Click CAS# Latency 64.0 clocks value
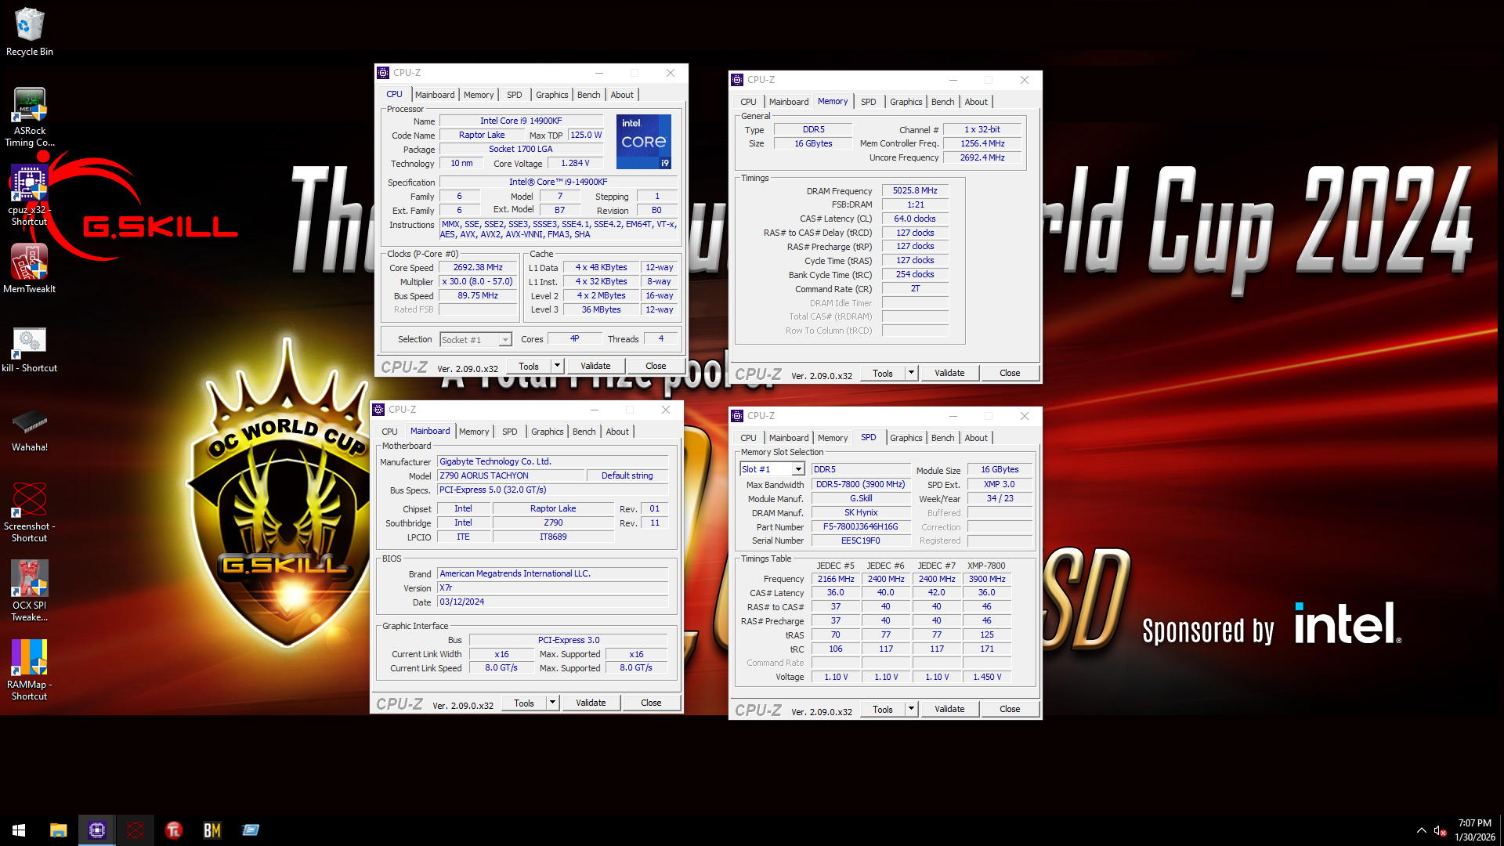1504x846 pixels. (x=915, y=219)
